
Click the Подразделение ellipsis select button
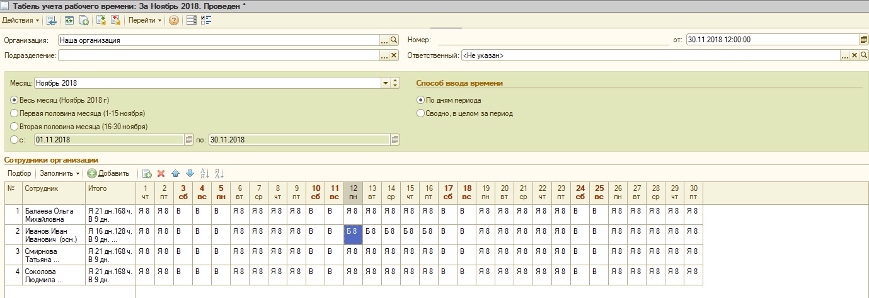pyautogui.click(x=384, y=55)
